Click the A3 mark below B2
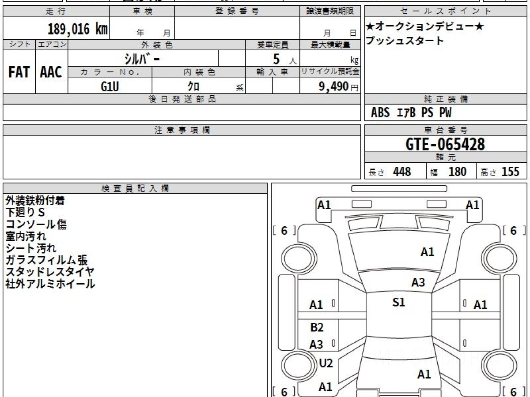Viewport: 530px width, 397px height. 316,345
